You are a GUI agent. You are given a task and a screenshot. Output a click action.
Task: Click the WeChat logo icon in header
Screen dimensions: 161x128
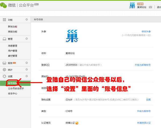click(x=3, y=5)
